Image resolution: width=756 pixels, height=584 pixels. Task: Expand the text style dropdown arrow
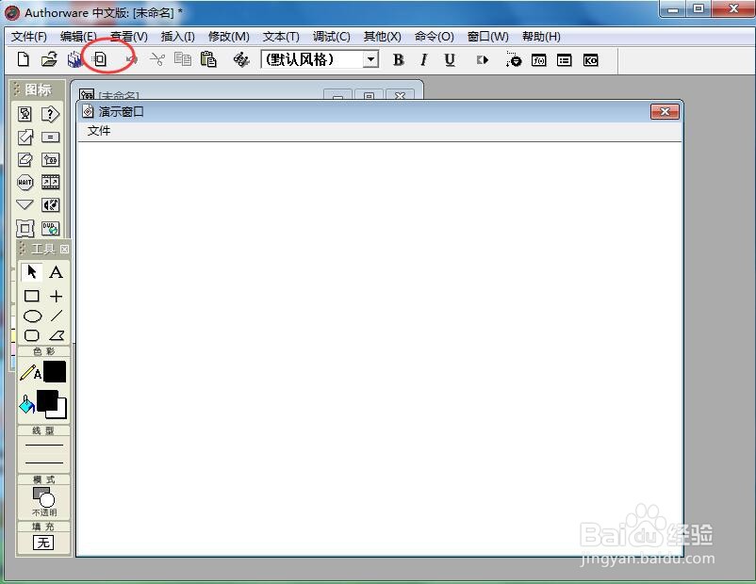pyautogui.click(x=370, y=59)
